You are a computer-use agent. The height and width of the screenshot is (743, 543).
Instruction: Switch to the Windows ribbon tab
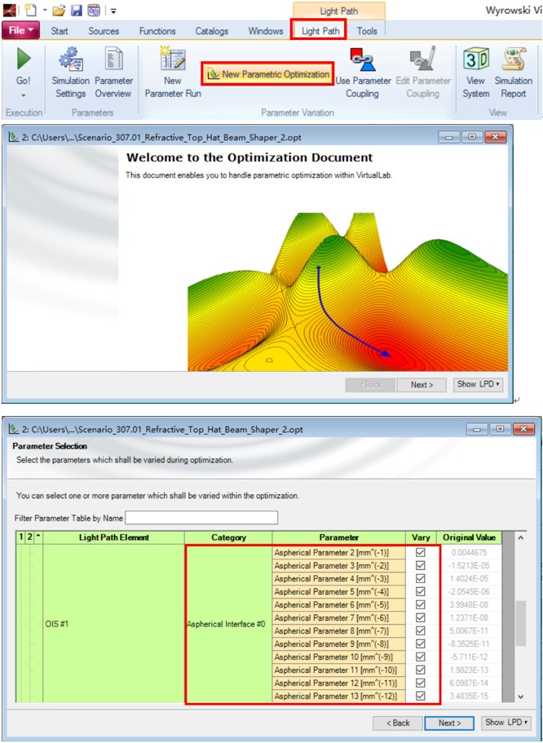point(266,31)
